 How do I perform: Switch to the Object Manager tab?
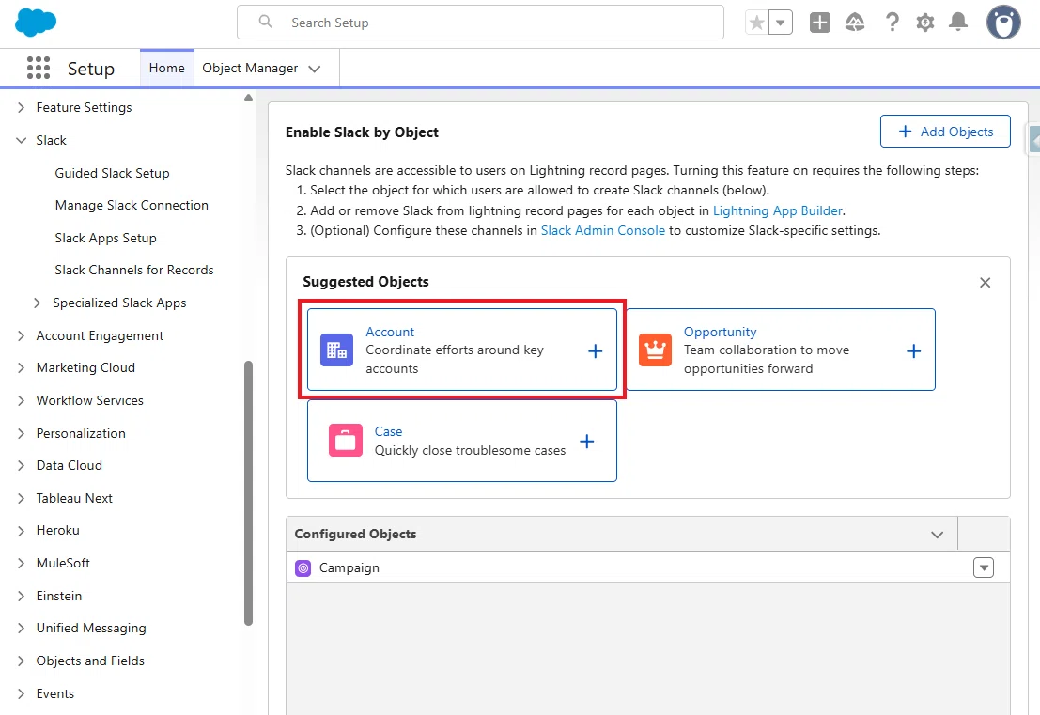pos(250,69)
